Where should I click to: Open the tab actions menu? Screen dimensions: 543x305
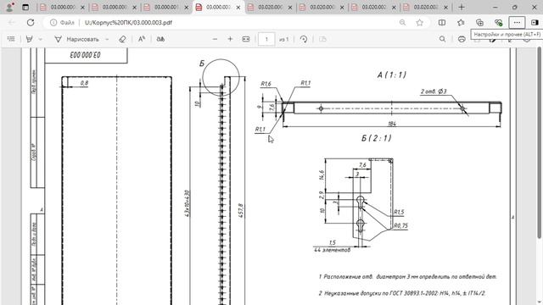point(25,7)
